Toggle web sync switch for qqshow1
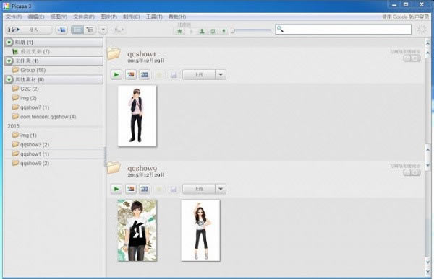 [412, 58]
